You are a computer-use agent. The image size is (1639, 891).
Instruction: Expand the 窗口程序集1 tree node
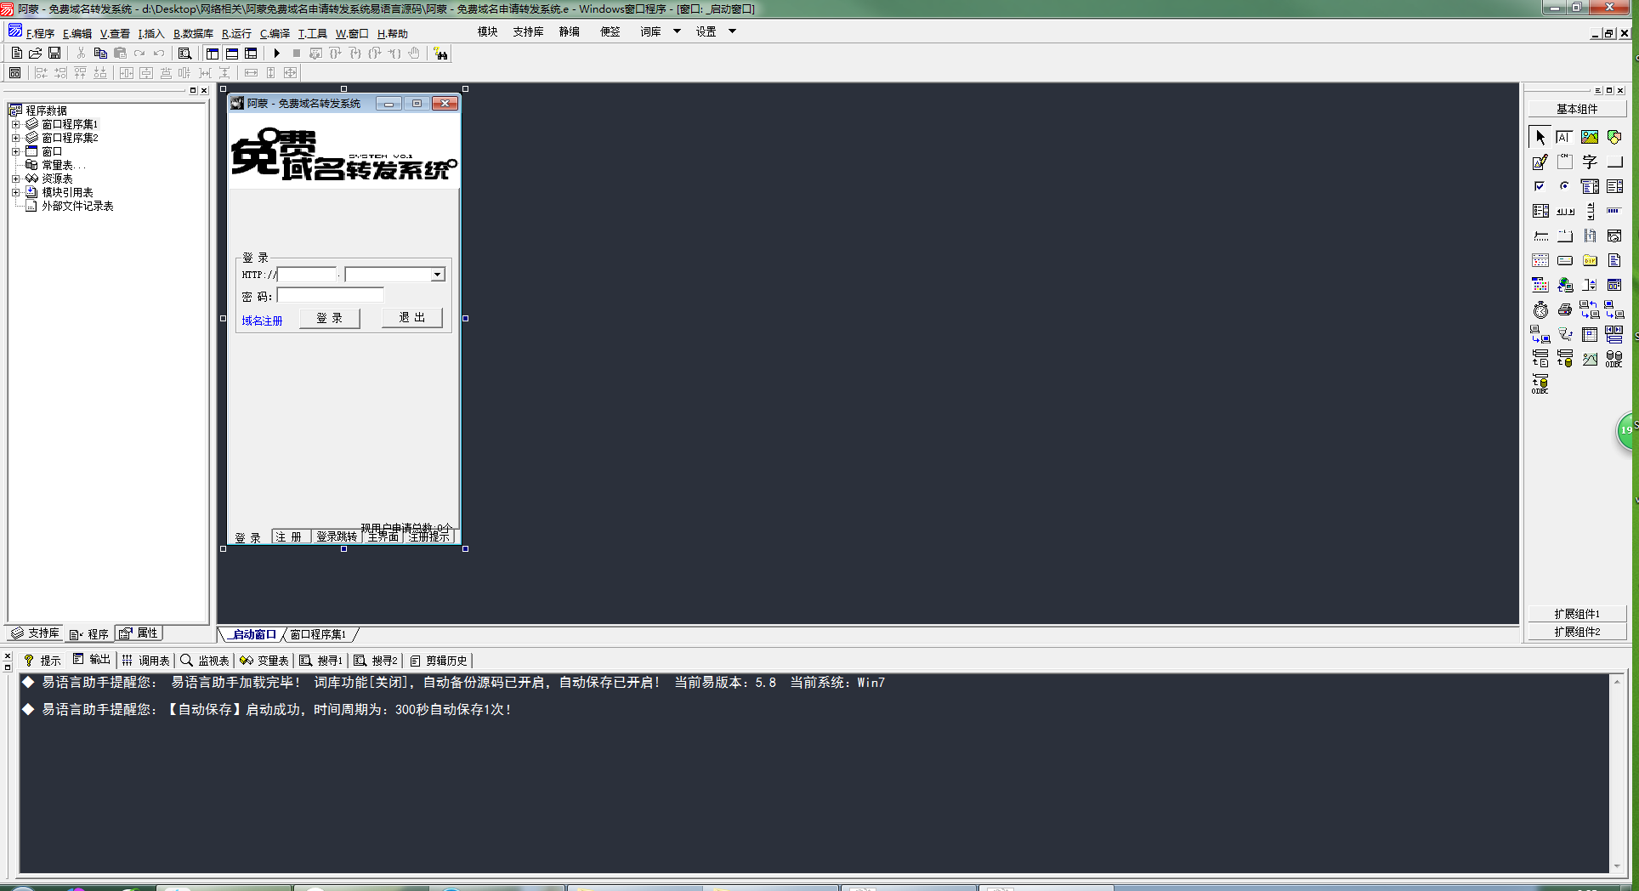coord(15,124)
